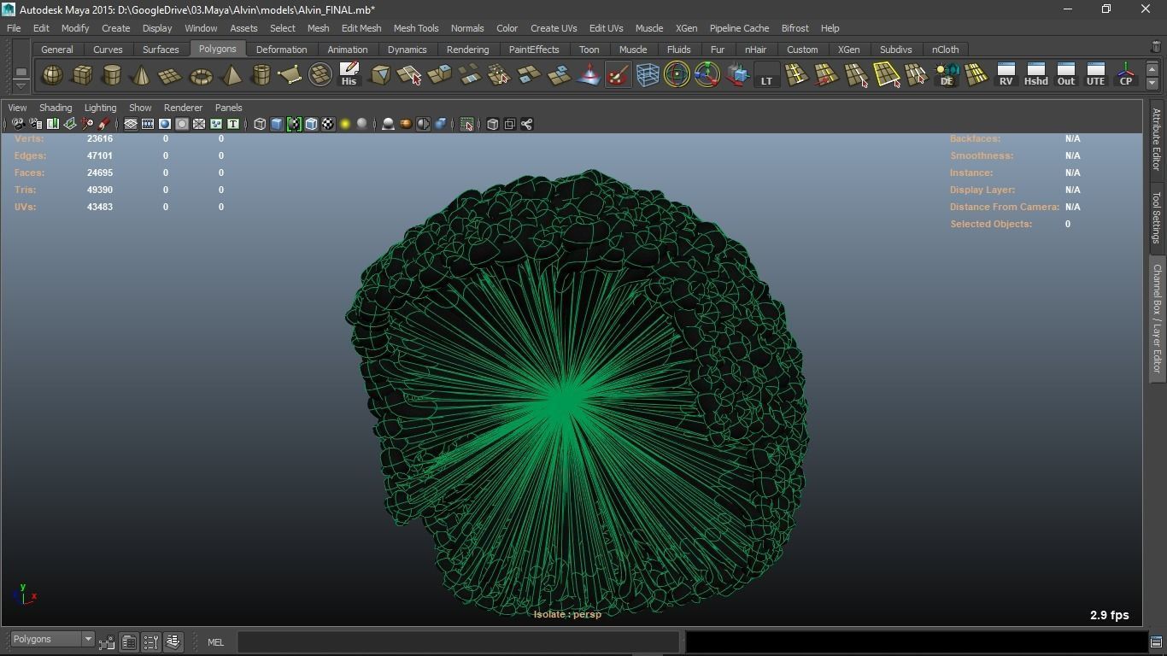Open the Edit Mesh menu
The width and height of the screenshot is (1167, 656).
(361, 28)
